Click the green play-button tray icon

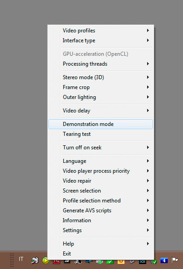pyautogui.click(x=45, y=260)
